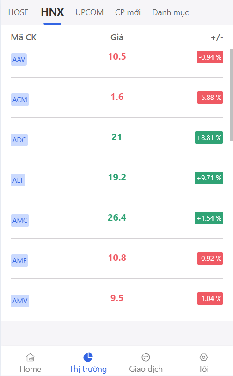
Task: Open the Tôi profile hexagon icon
Action: [203, 358]
